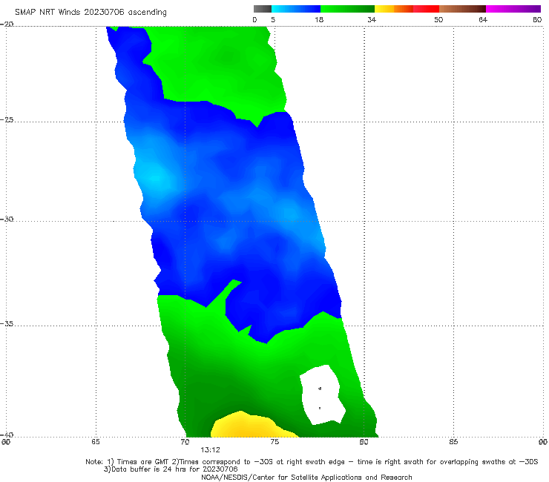Click the longitude label '65'

(96, 442)
